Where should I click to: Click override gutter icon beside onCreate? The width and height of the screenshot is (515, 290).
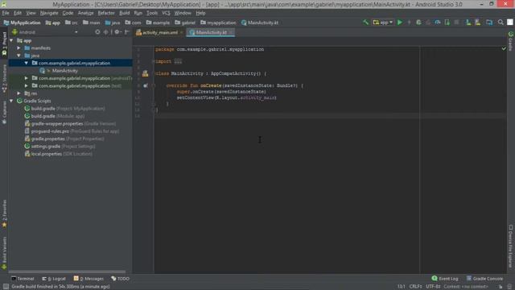tap(145, 86)
